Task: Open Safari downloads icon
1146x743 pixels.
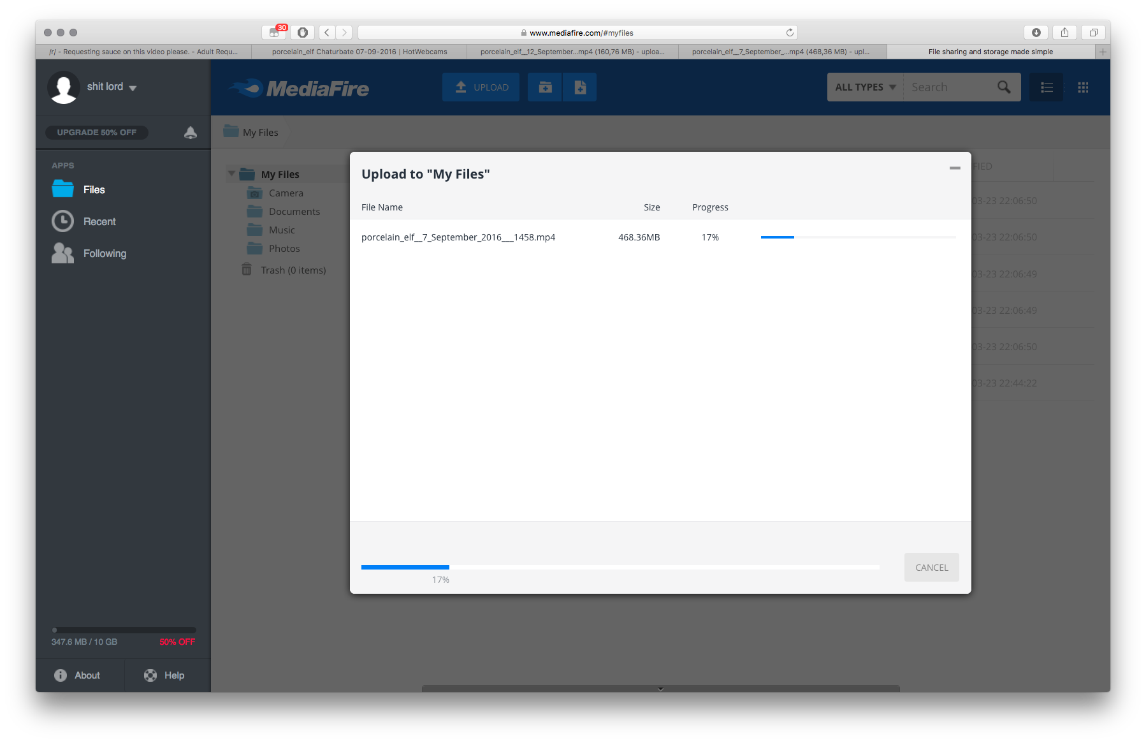Action: (x=1036, y=33)
